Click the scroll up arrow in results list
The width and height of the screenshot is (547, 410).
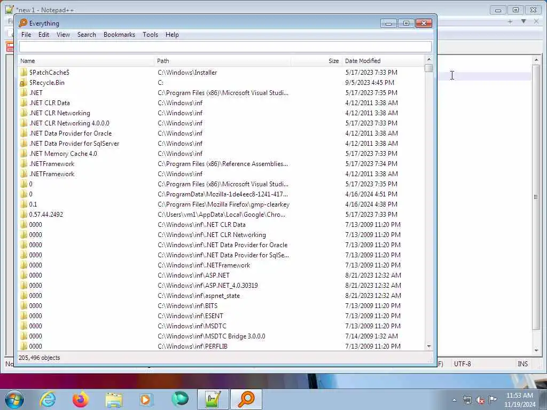[429, 59]
